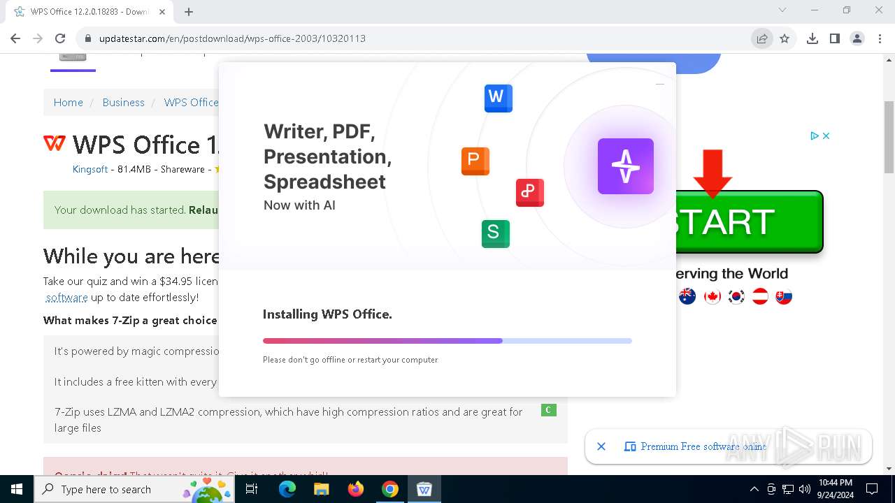Toggle Chrome side panel icon
The image size is (895, 503).
point(835,38)
